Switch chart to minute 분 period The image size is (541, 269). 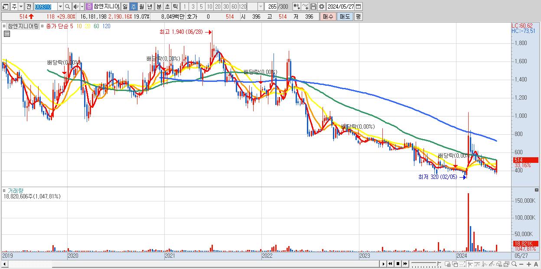159,6
